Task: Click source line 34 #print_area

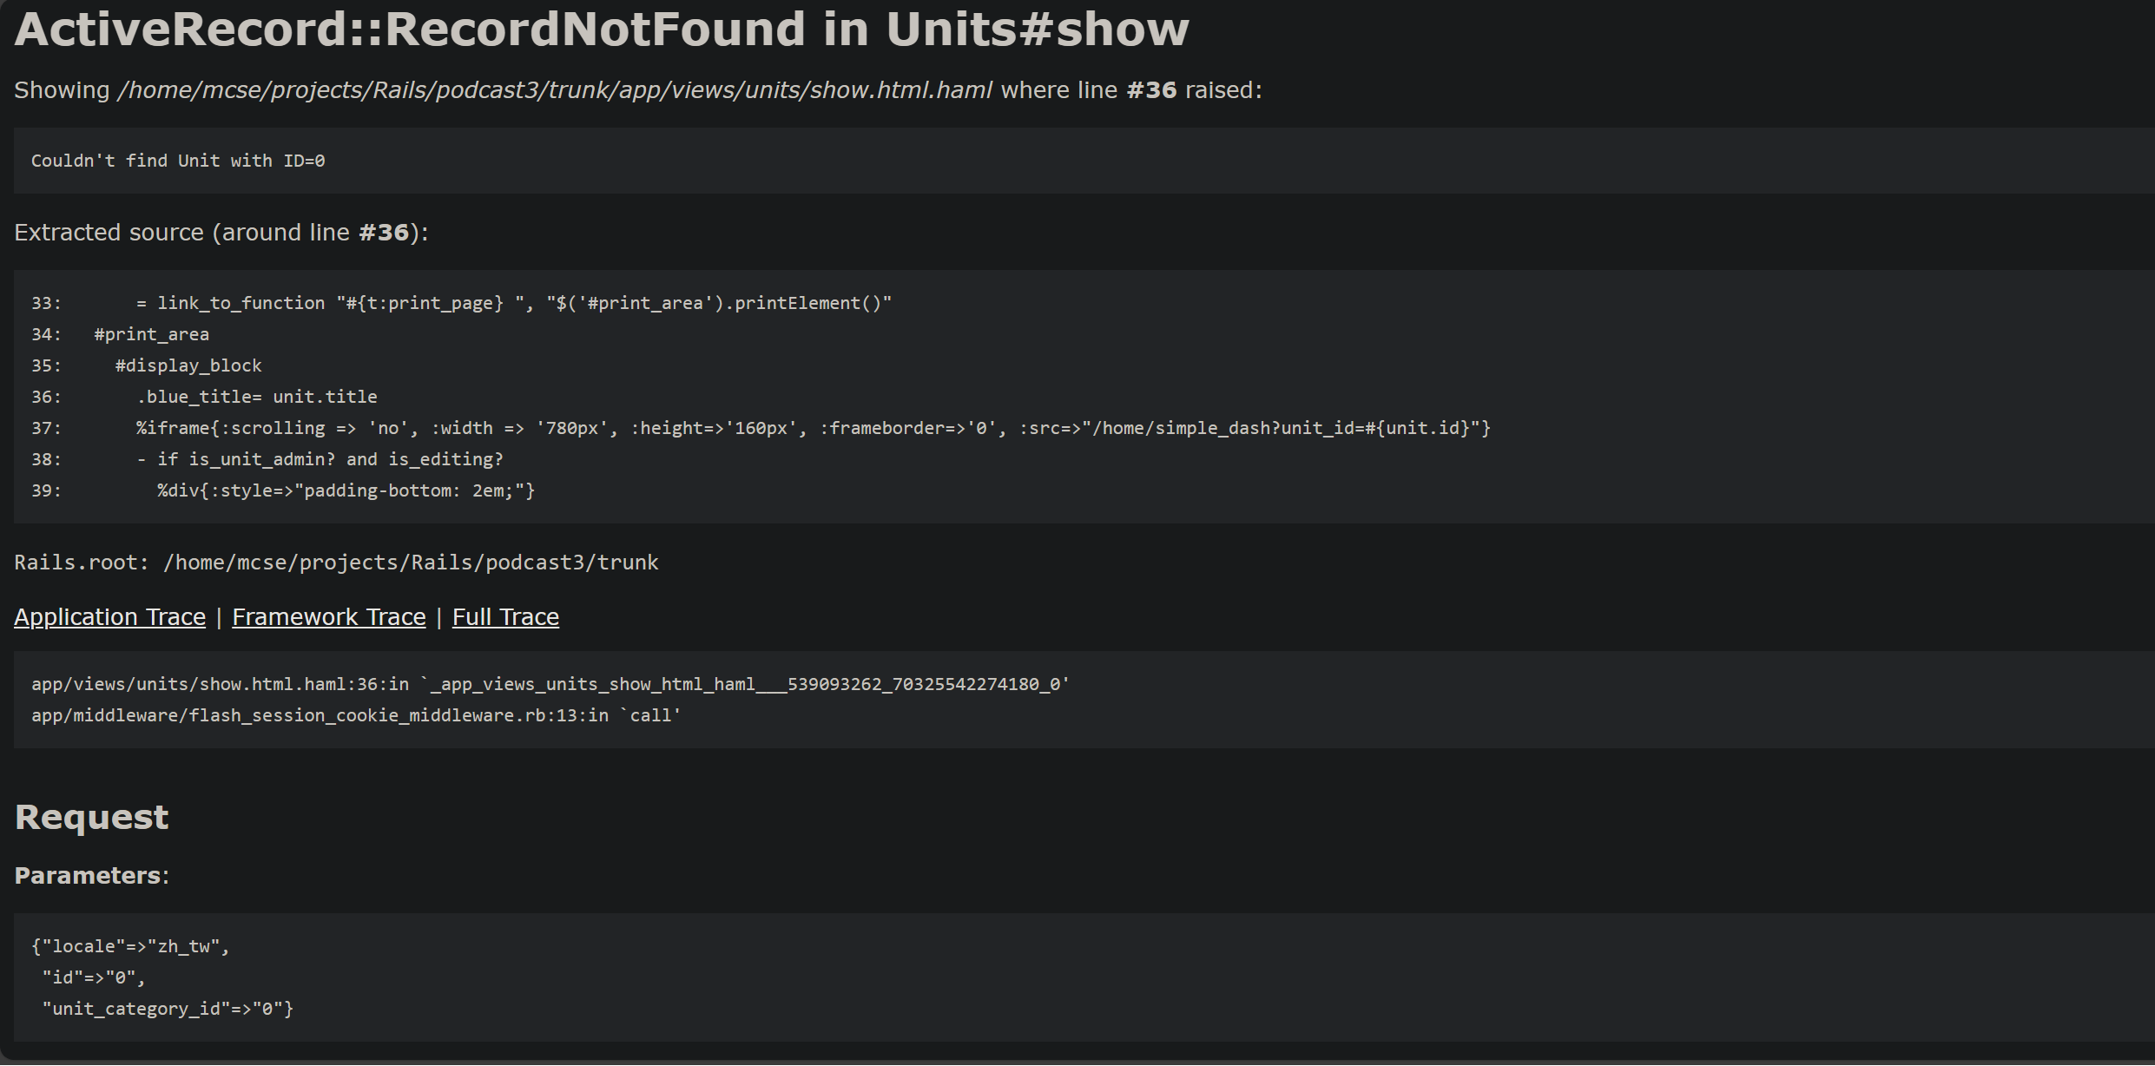Action: pos(120,334)
